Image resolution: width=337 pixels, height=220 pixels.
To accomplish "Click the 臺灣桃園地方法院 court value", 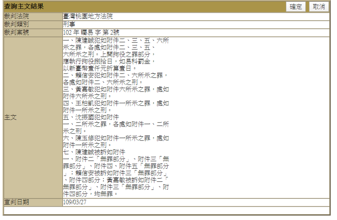I will point(88,16).
